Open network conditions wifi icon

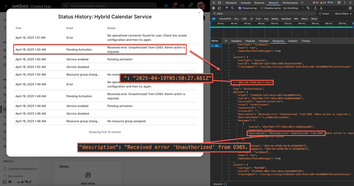click(x=308, y=8)
